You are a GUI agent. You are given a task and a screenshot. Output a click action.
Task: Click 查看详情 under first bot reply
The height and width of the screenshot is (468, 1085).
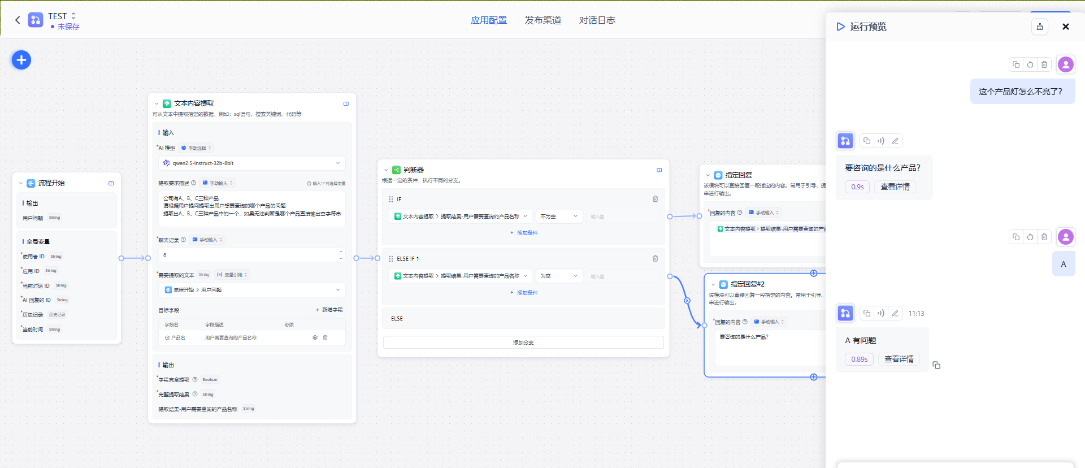[895, 187]
